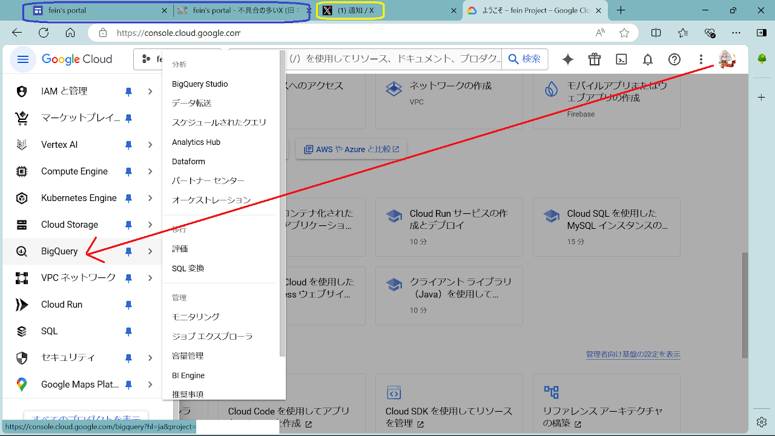
Task: Open the help question mark icon
Action: [674, 59]
